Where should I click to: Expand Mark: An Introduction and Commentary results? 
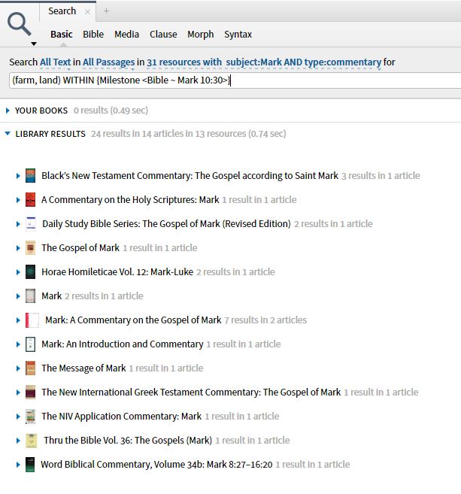(x=18, y=344)
